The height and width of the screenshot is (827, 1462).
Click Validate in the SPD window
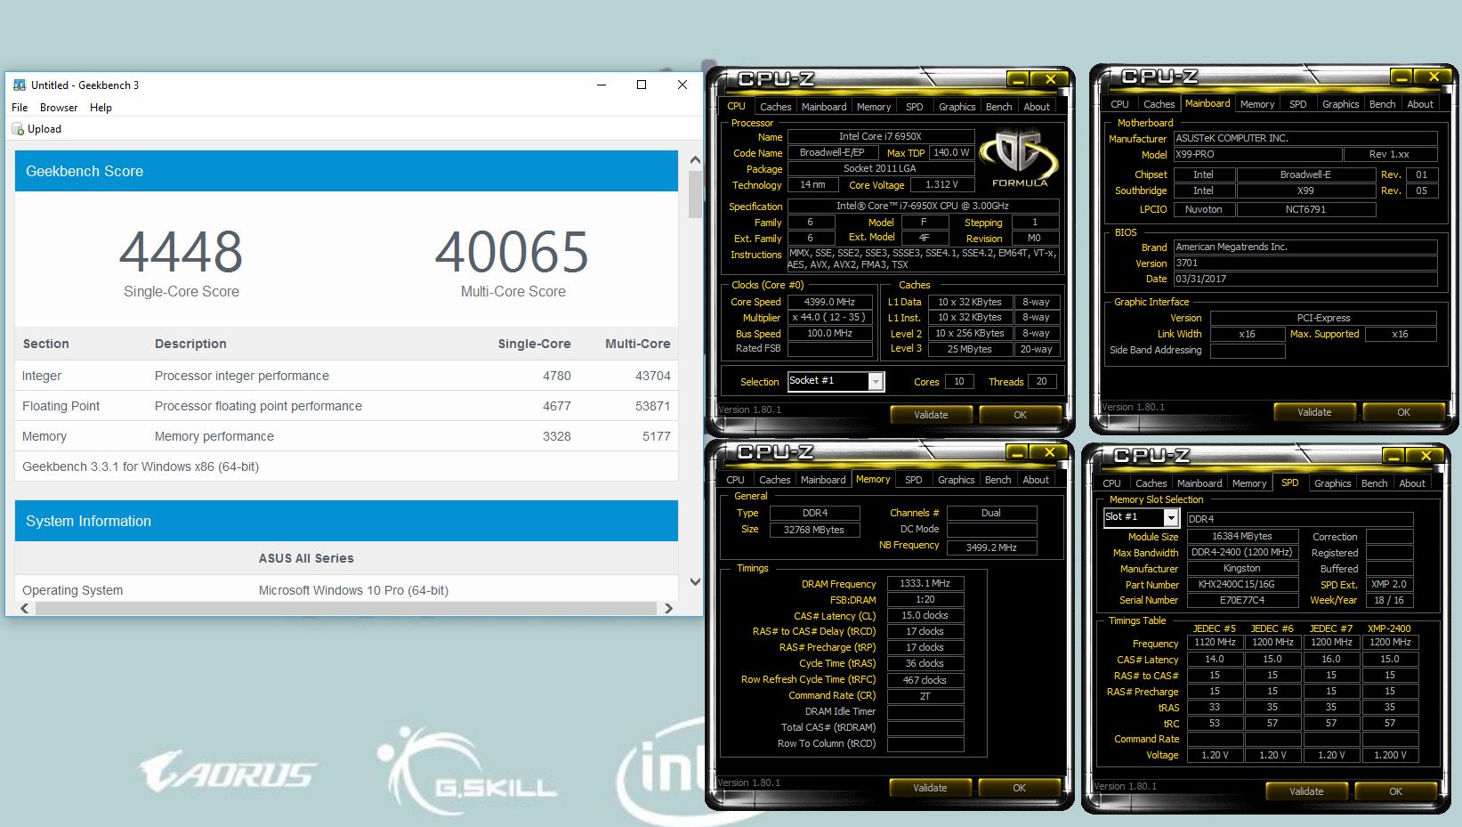click(1306, 791)
